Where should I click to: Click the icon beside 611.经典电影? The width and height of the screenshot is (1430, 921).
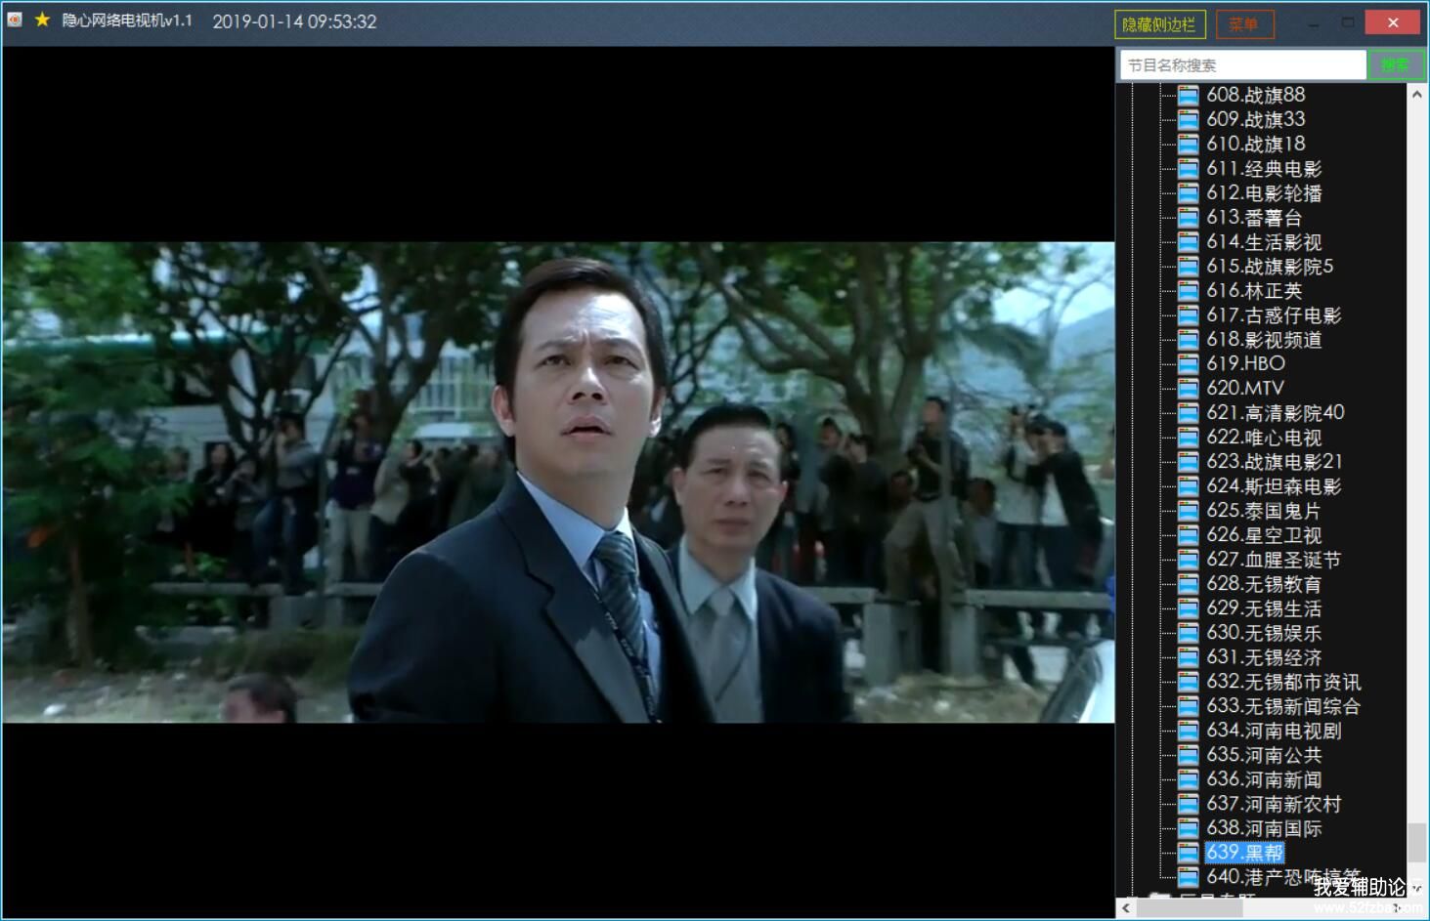point(1188,169)
